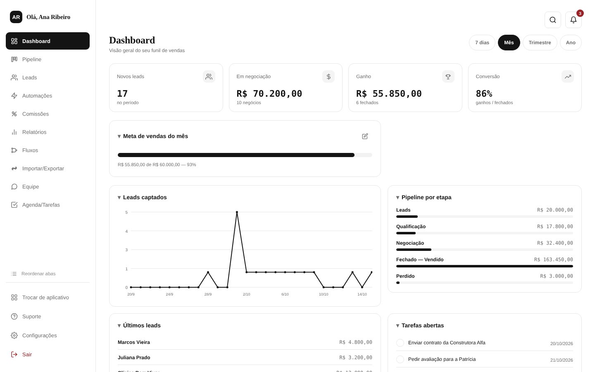Click Sair to log out
The image size is (595, 372).
pyautogui.click(x=48, y=354)
